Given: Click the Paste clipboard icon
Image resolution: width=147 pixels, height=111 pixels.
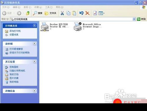Looking at the screenshot, I should tap(74, 13).
